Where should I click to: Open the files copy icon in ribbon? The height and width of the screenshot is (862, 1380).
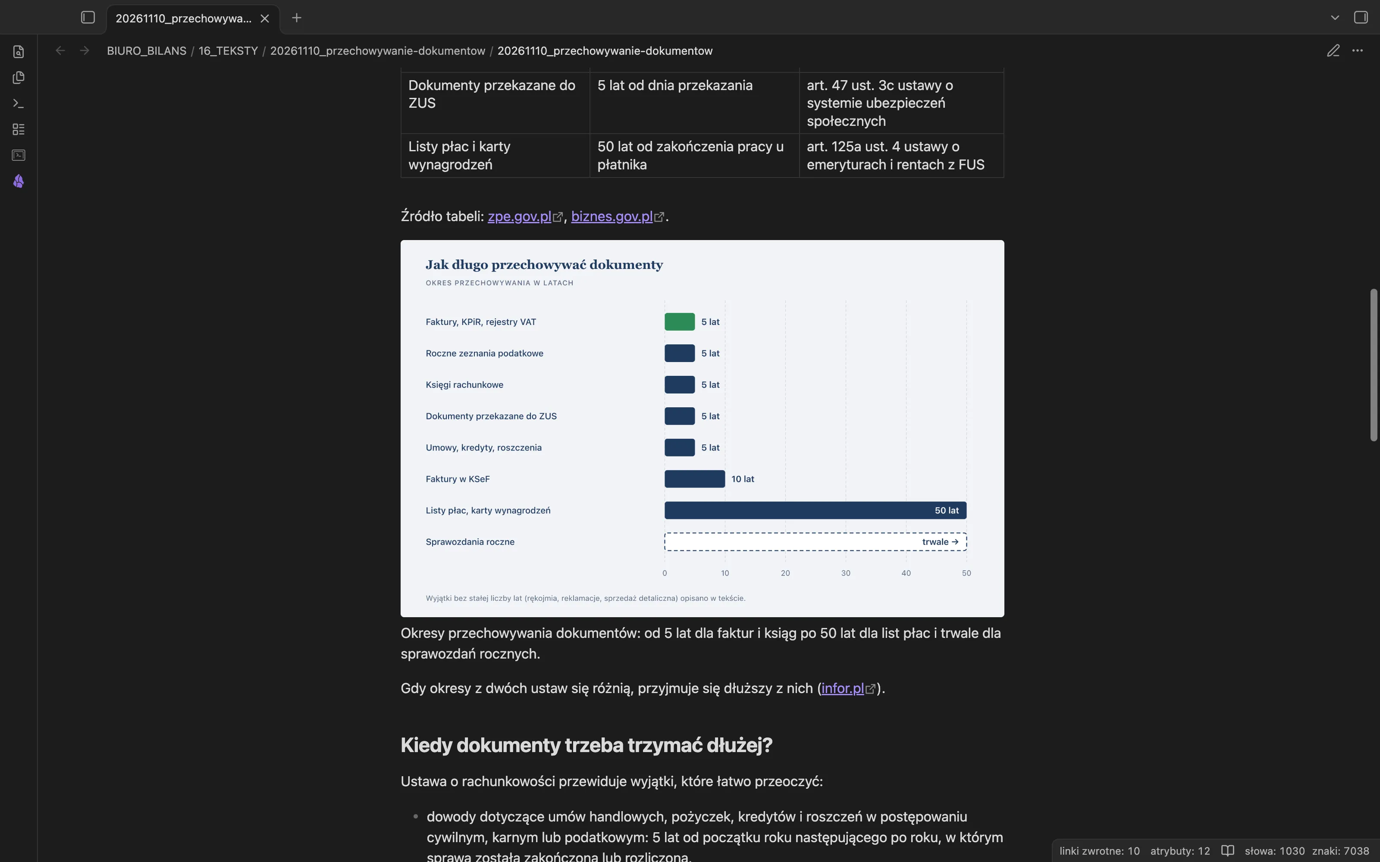tap(18, 78)
